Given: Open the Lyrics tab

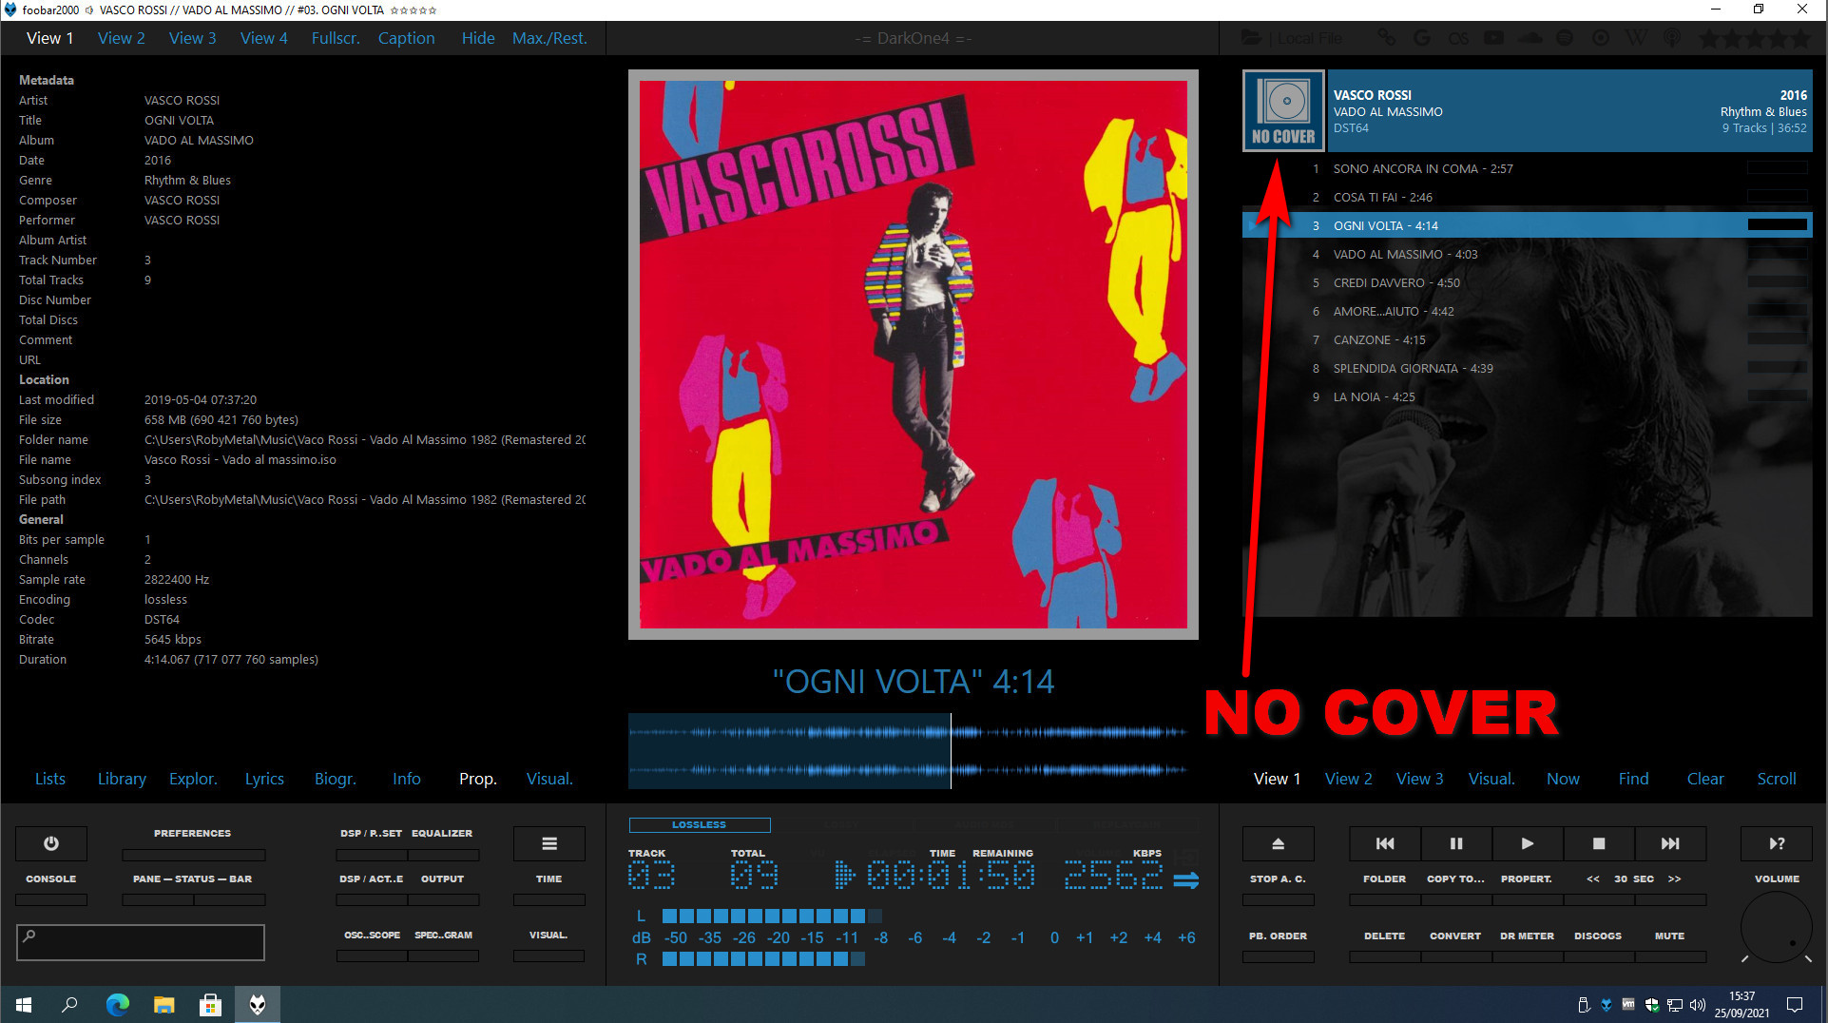Looking at the screenshot, I should coord(264,779).
